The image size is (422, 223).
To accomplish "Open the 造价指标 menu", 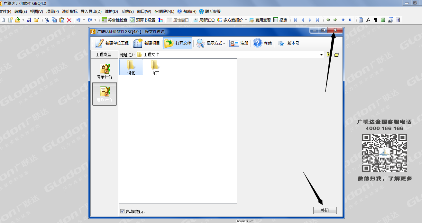I will point(70,12).
